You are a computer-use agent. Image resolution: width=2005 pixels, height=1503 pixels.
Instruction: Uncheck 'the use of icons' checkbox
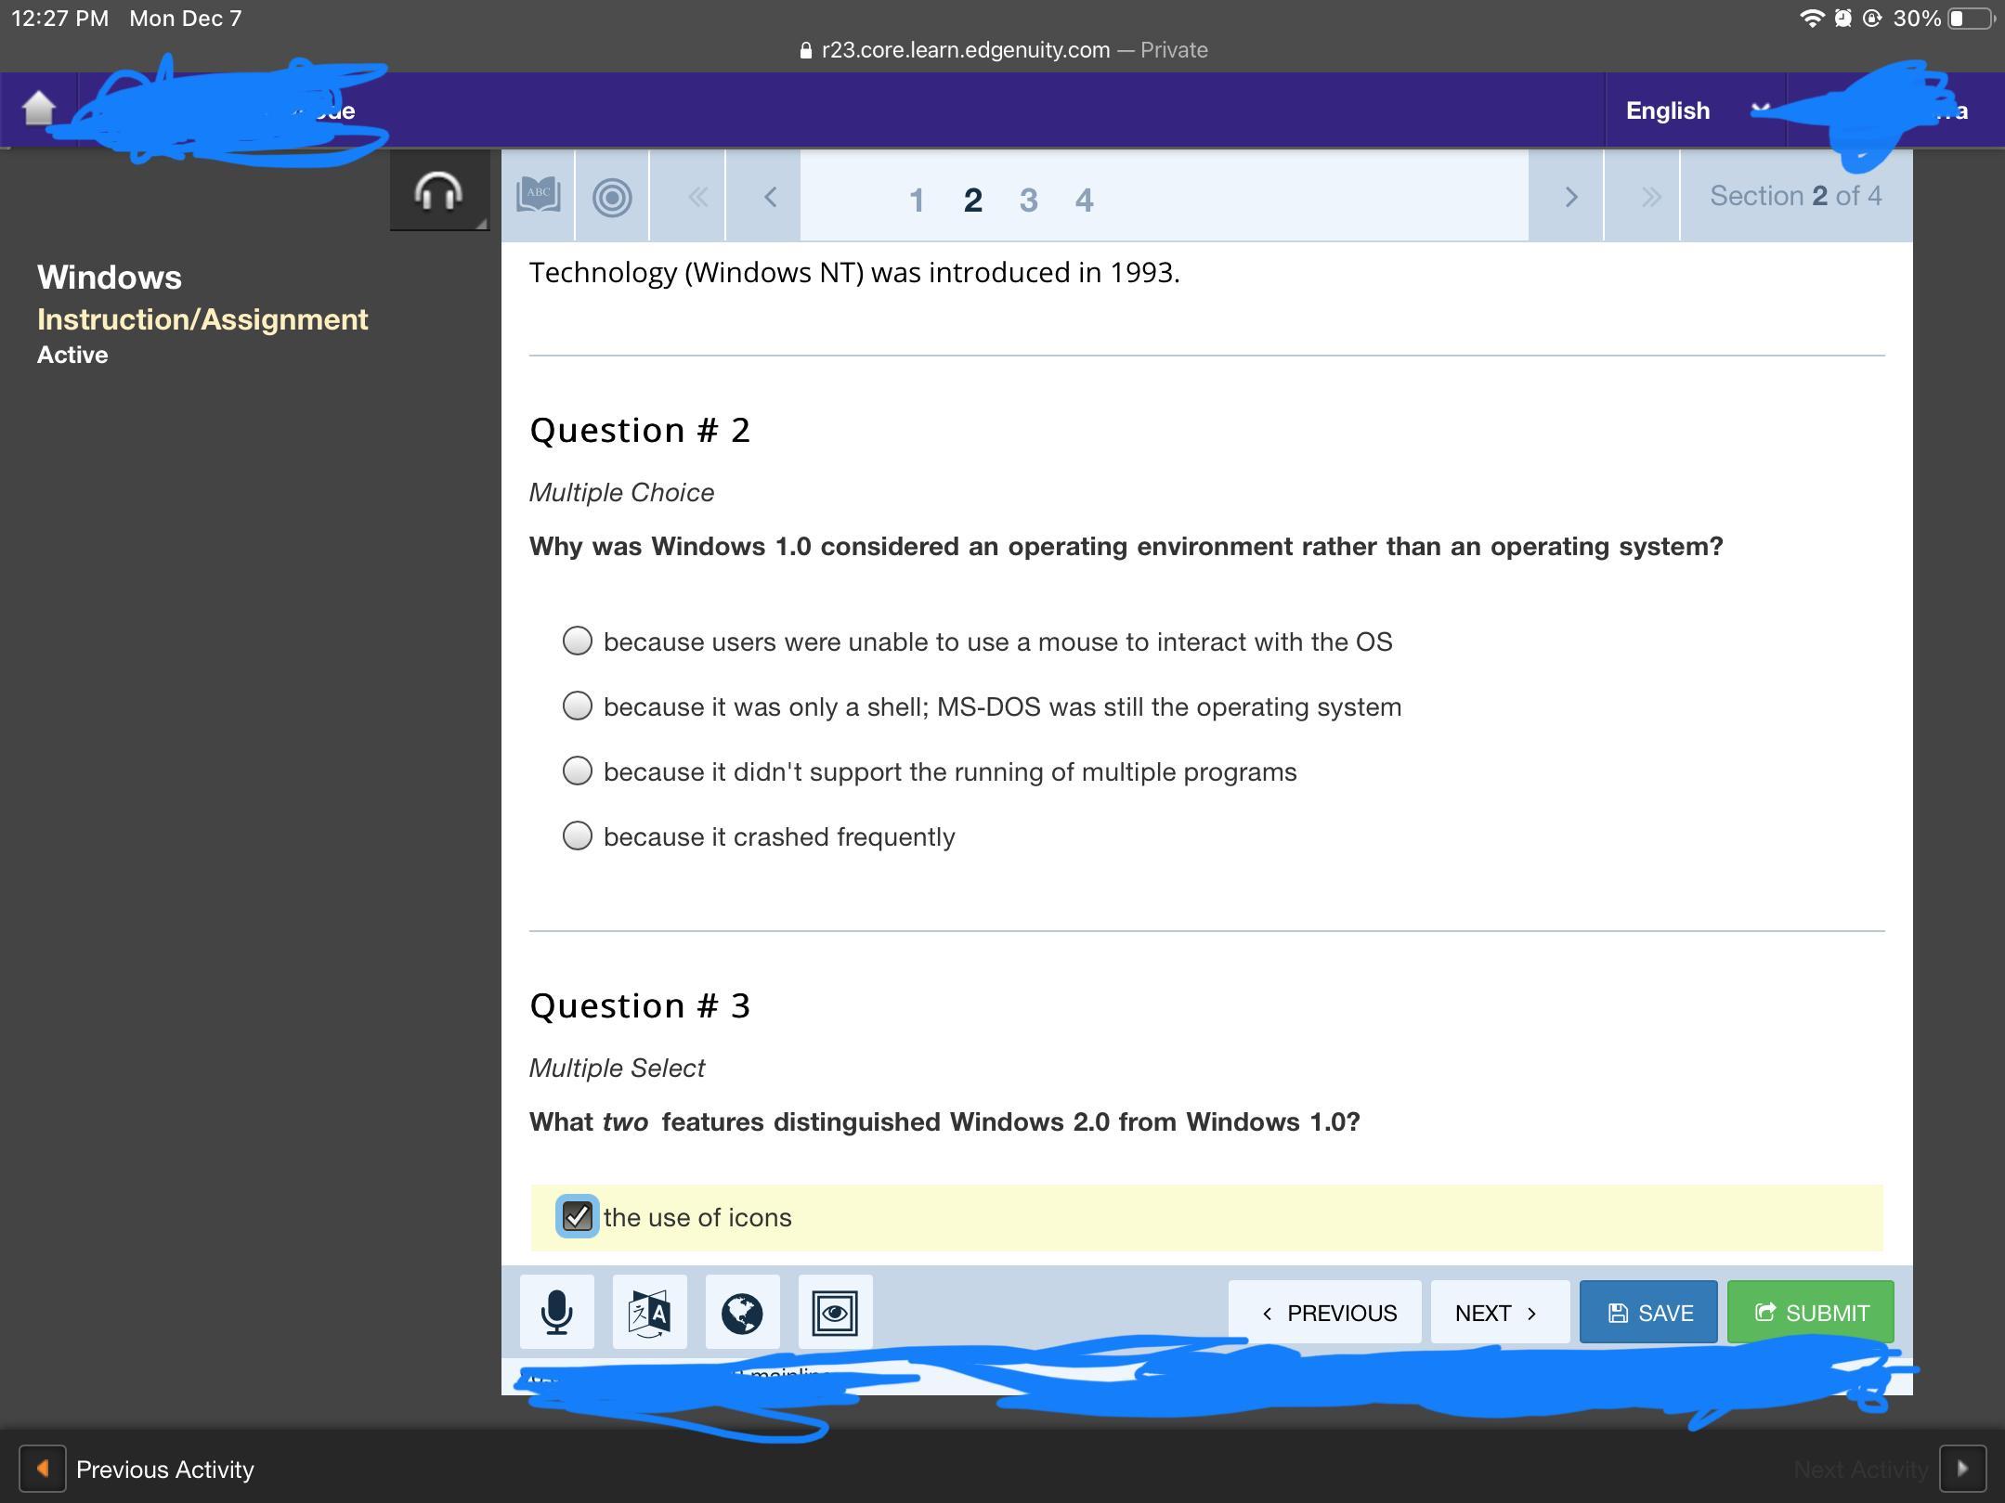pyautogui.click(x=578, y=1216)
